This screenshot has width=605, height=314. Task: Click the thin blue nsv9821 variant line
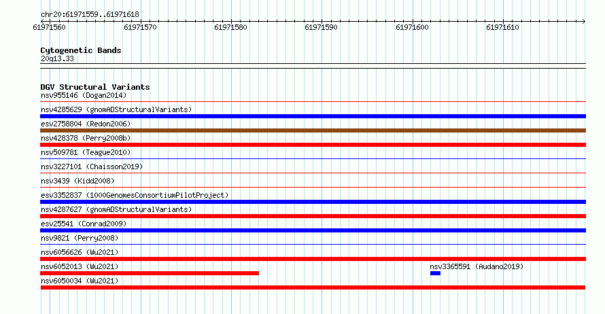(x=313, y=245)
